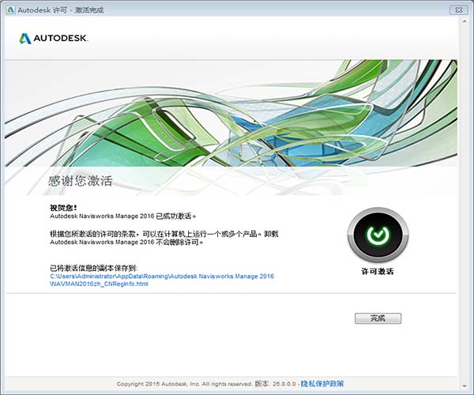Open the 隐私保护政策 privacy link
The width and height of the screenshot is (474, 395).
pos(322,383)
